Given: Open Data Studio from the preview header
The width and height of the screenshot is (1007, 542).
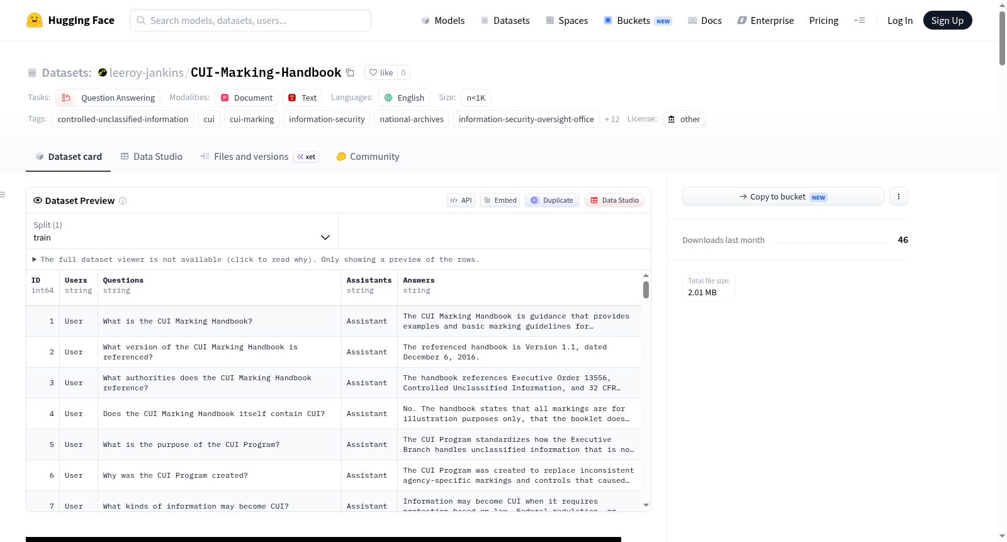Looking at the screenshot, I should tap(614, 200).
